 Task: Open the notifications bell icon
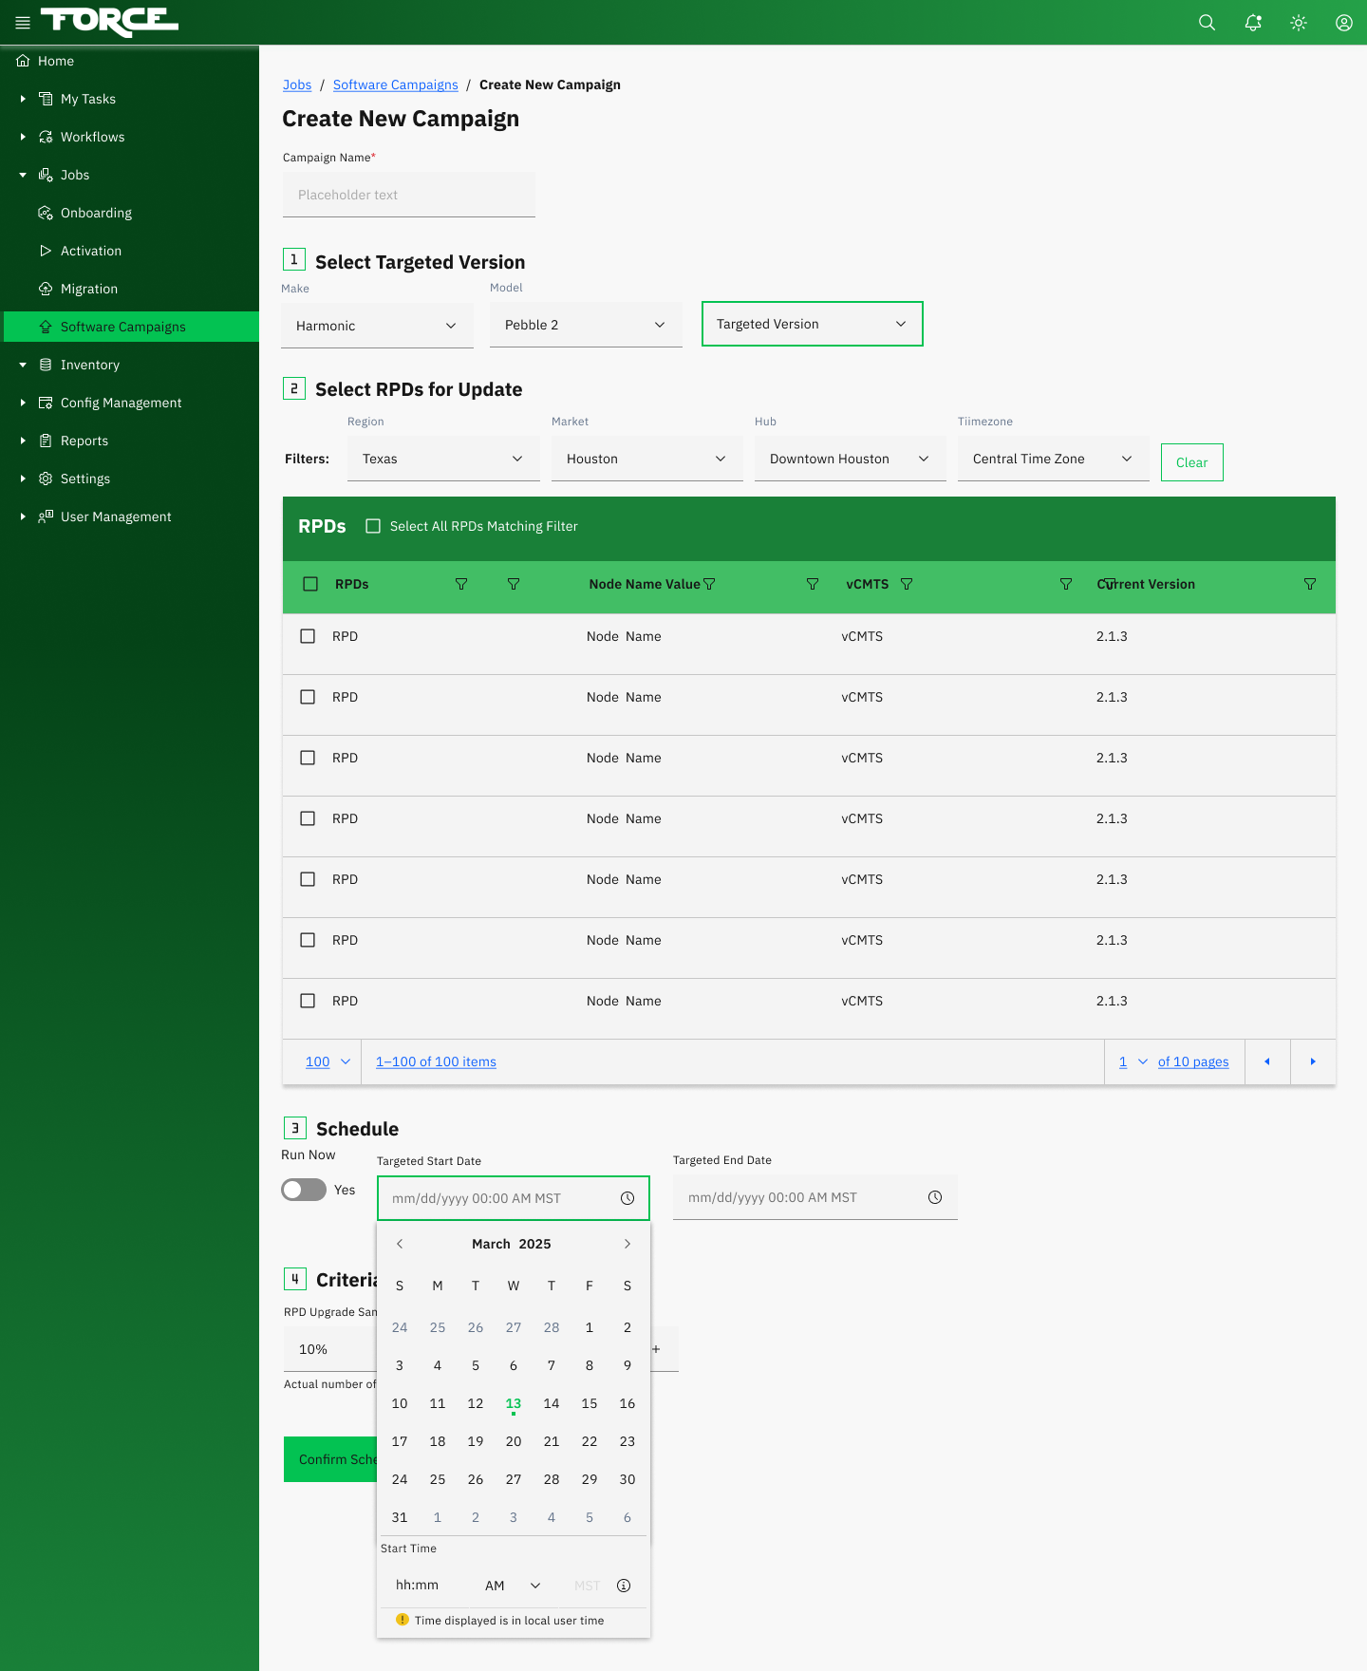[x=1253, y=23]
